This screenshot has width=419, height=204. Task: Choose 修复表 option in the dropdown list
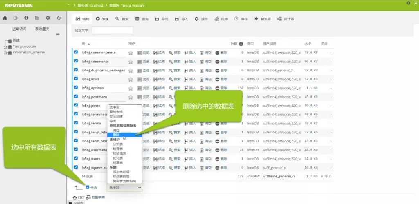pos(124,162)
